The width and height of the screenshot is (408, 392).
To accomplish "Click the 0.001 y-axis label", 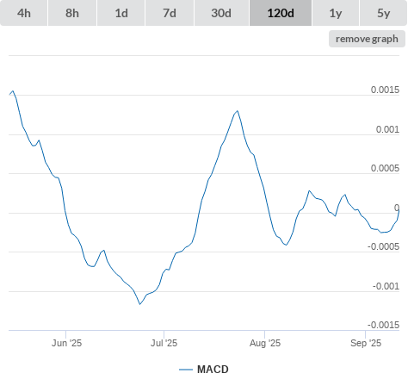I will point(387,129).
